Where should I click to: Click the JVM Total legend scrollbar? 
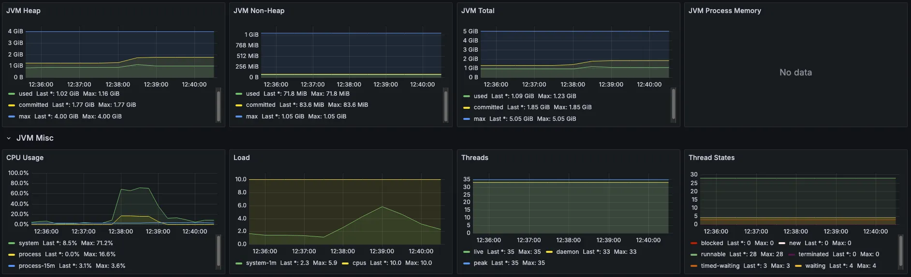pyautogui.click(x=673, y=104)
